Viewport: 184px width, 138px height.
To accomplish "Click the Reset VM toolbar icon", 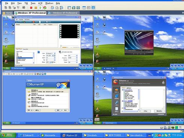I will pyautogui.click(x=45, y=8).
